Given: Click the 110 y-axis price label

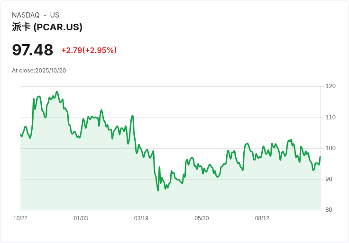Looking at the screenshot, I should tap(331, 117).
